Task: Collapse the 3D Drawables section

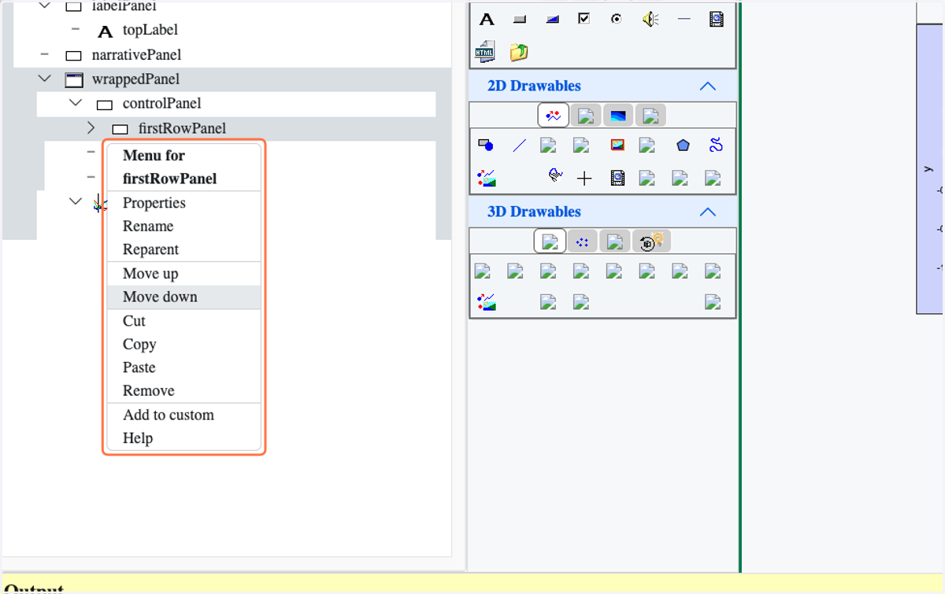Action: 708,212
